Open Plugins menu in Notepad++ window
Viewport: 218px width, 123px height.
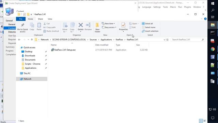pyautogui.click(x=187, y=7)
